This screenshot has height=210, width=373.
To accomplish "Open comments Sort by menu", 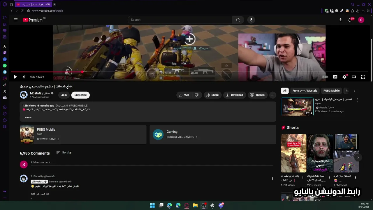I will click(64, 153).
